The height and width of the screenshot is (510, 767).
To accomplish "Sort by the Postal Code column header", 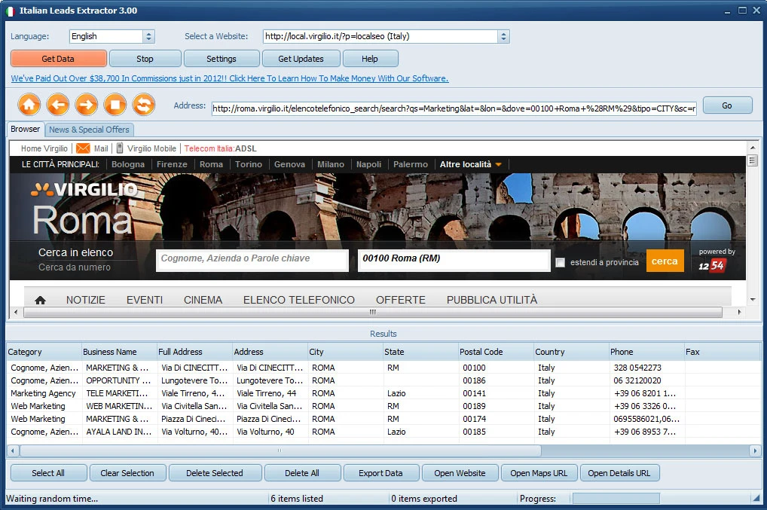I will pos(496,352).
